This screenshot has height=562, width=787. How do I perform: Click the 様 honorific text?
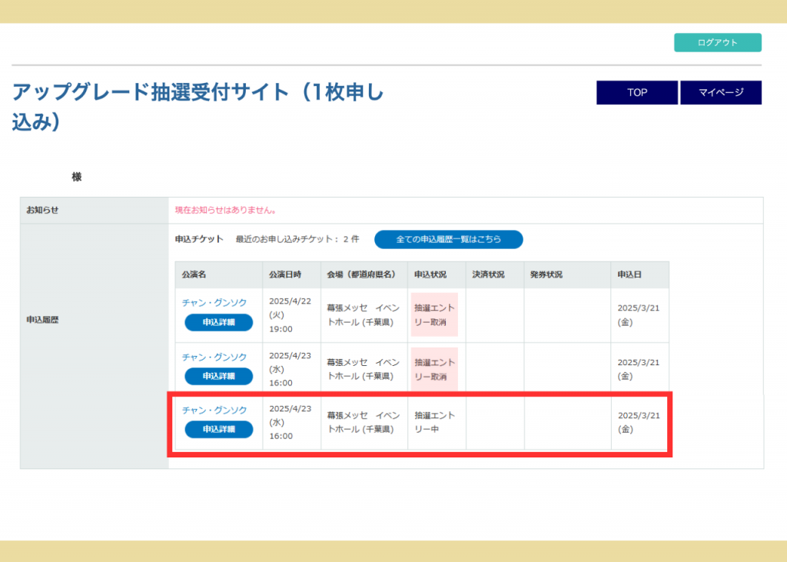(x=76, y=177)
